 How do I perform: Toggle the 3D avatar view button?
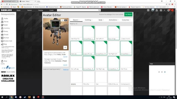coord(65,48)
